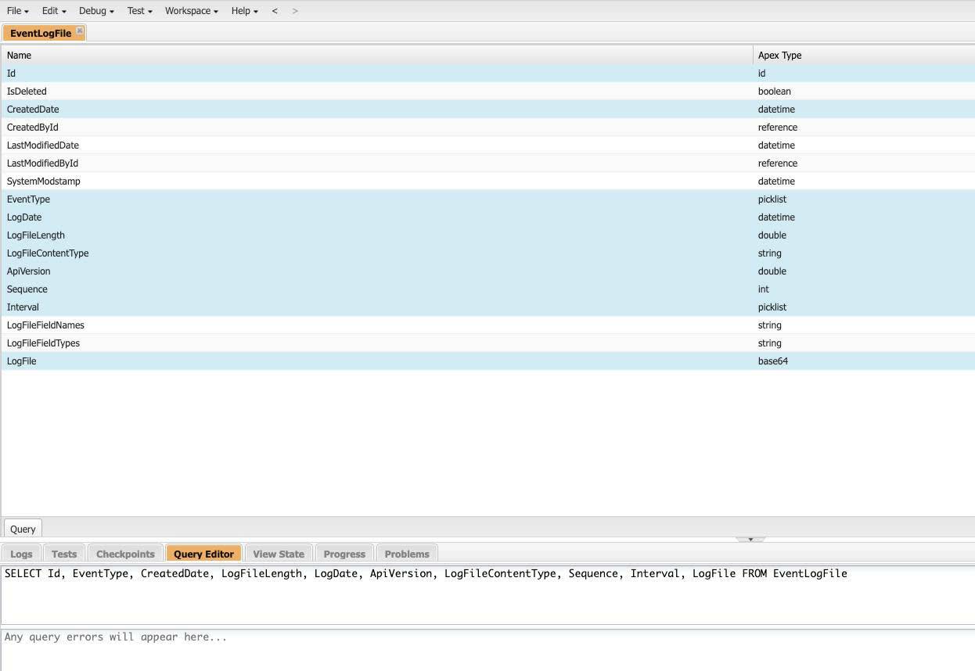The image size is (975, 671).
Task: Open the Test menu
Action: pyautogui.click(x=139, y=11)
